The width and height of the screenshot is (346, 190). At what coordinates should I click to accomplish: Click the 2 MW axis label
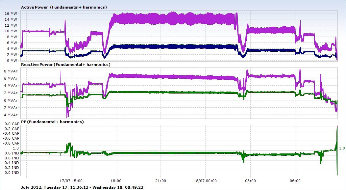(x=12, y=55)
